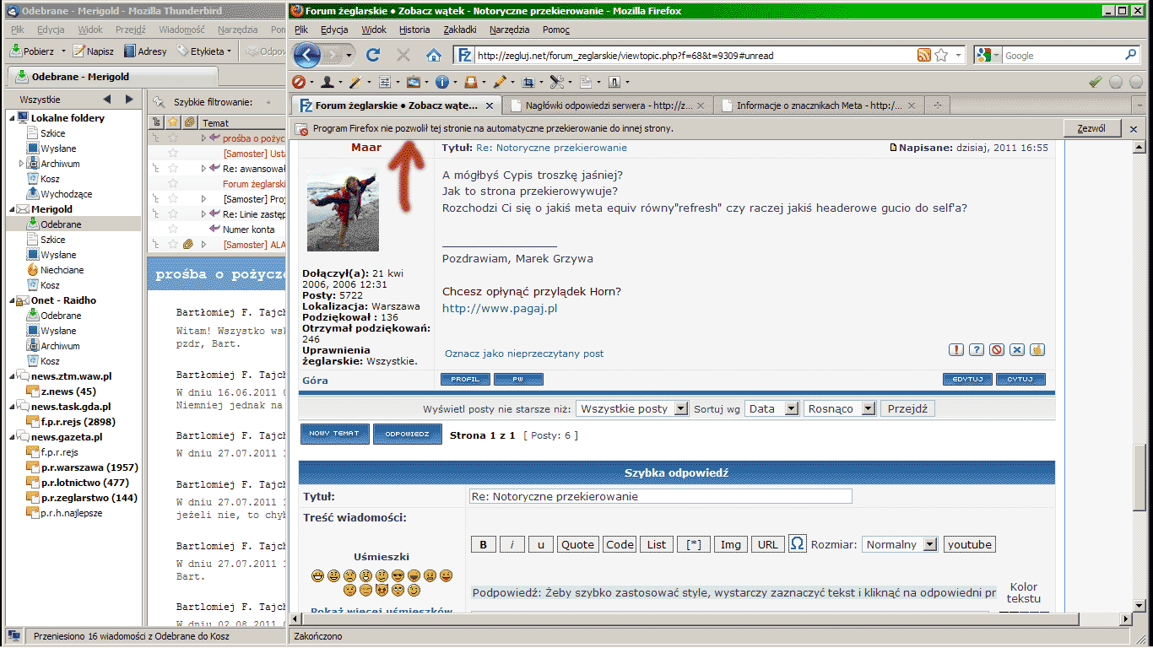Collapse the 'news.gazeta.pl' account node
The width and height of the screenshot is (1153, 648).
[x=13, y=437]
